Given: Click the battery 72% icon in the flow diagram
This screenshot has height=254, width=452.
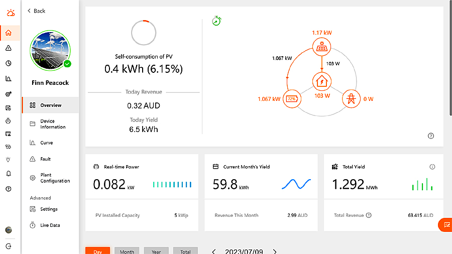Looking at the screenshot, I should (292, 99).
